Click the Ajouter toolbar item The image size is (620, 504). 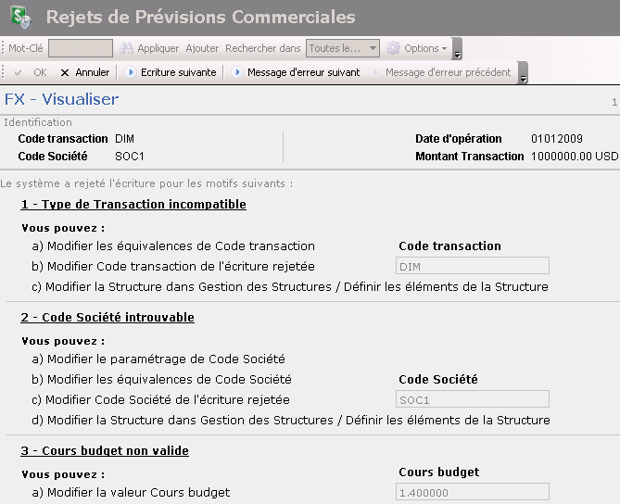pos(202,48)
